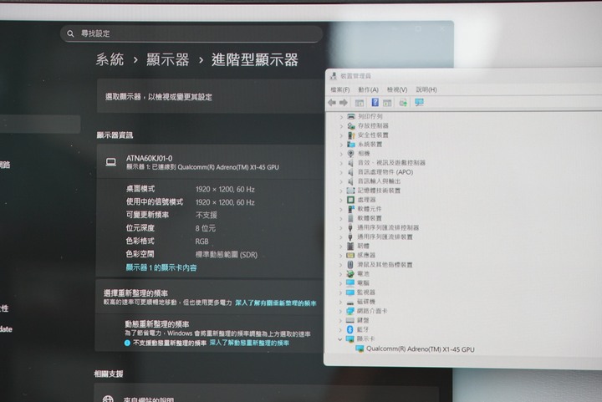Select the ATNA60KJ01-0 display entry
This screenshot has width=602, height=402.
[211, 162]
